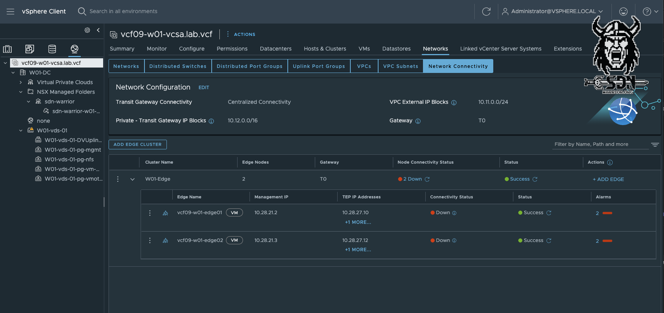Refresh the W01-Edge node connectivity status
This screenshot has height=313, width=664.
click(427, 179)
